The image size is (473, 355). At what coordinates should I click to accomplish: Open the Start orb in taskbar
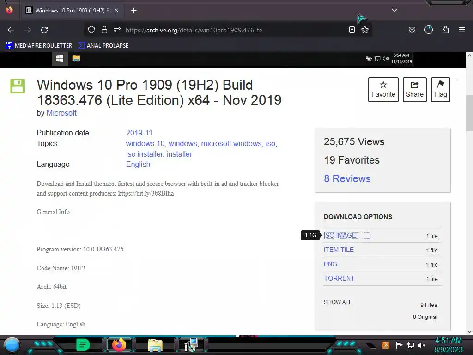pos(12,345)
